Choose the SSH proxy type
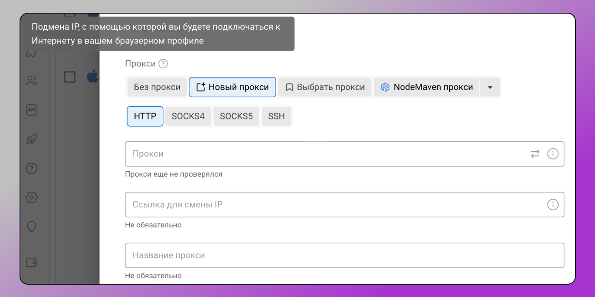 click(276, 116)
